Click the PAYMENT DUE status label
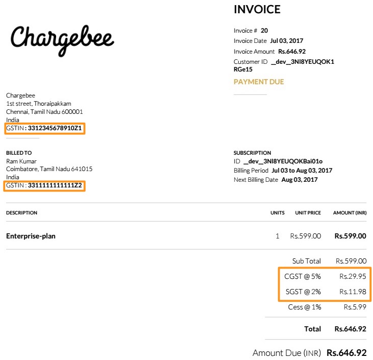The height and width of the screenshot is (360, 373). (259, 82)
